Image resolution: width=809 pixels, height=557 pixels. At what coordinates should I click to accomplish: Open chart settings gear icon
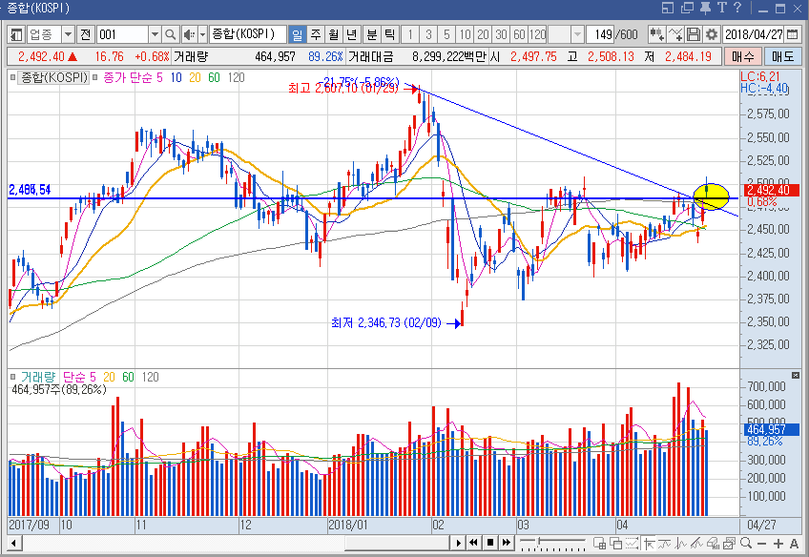tap(711, 34)
